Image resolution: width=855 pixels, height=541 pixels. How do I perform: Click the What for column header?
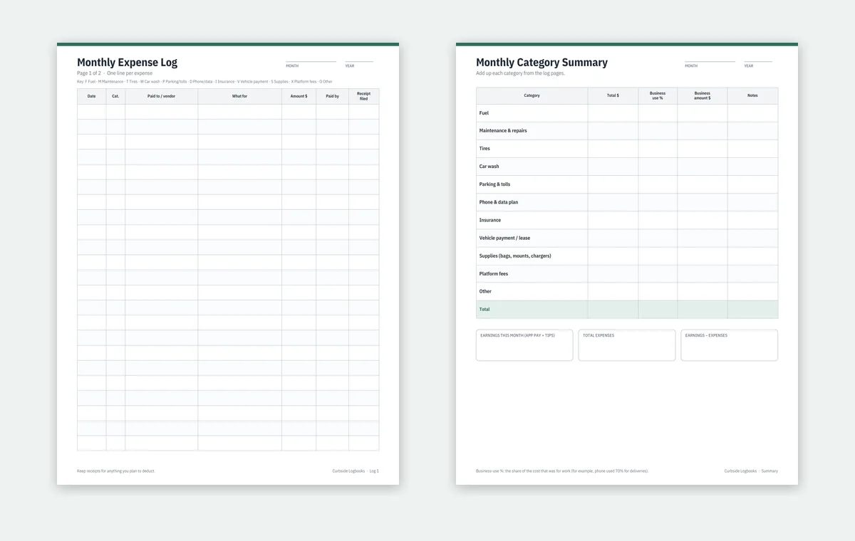click(239, 96)
